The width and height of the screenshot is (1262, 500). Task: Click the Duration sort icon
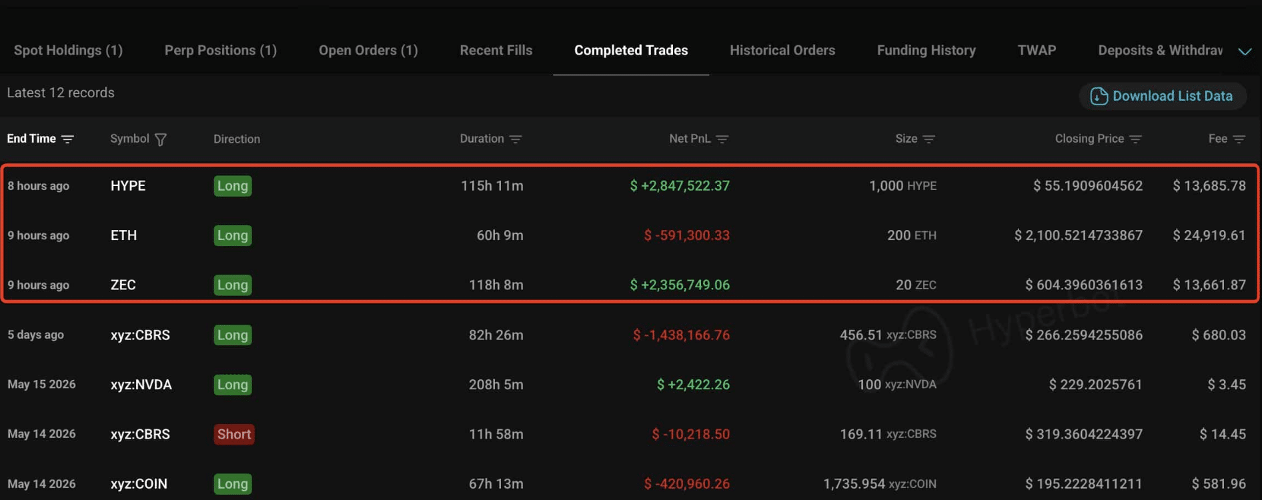click(516, 139)
